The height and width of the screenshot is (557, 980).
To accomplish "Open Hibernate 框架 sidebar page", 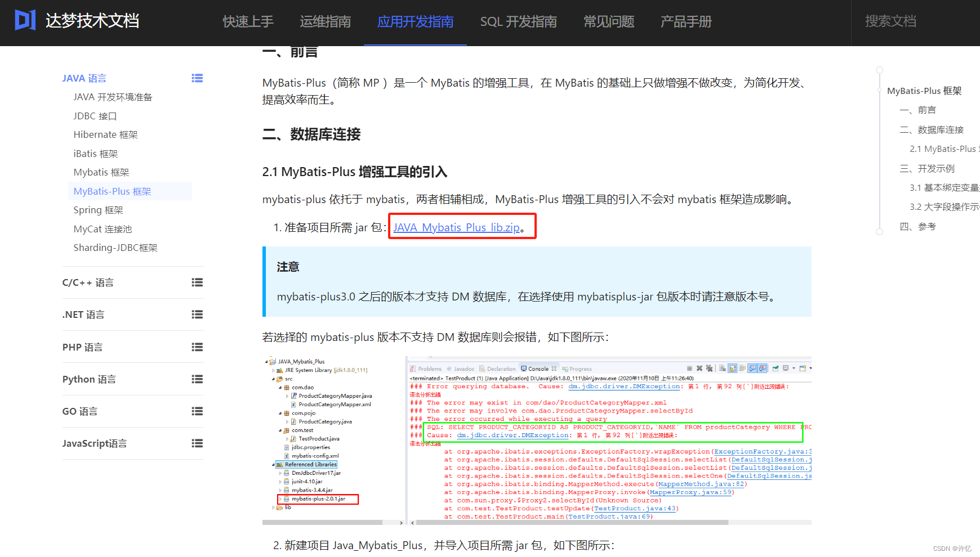I will click(x=105, y=134).
